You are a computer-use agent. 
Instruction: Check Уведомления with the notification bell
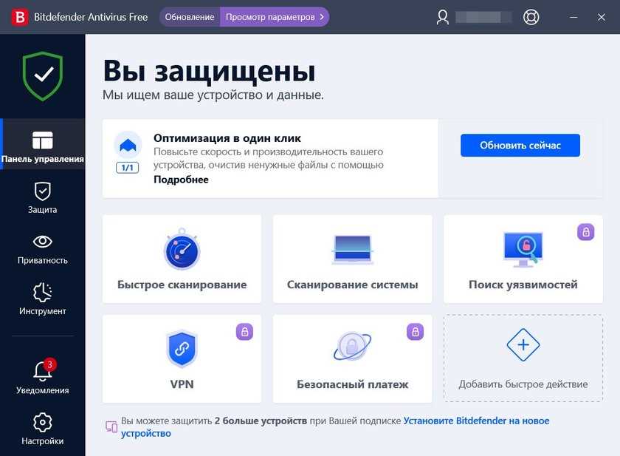click(42, 377)
